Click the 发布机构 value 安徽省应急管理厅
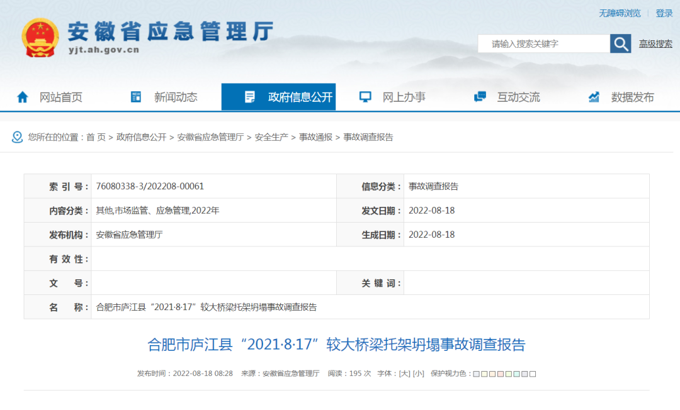The height and width of the screenshot is (410, 680). tap(129, 235)
